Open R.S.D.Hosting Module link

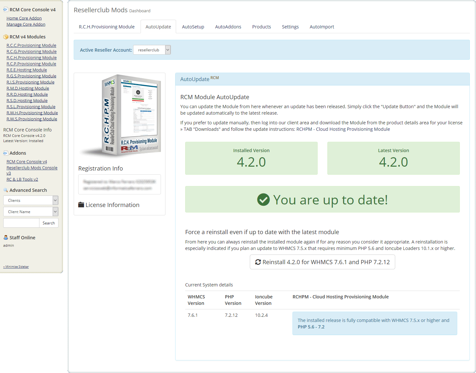click(27, 100)
